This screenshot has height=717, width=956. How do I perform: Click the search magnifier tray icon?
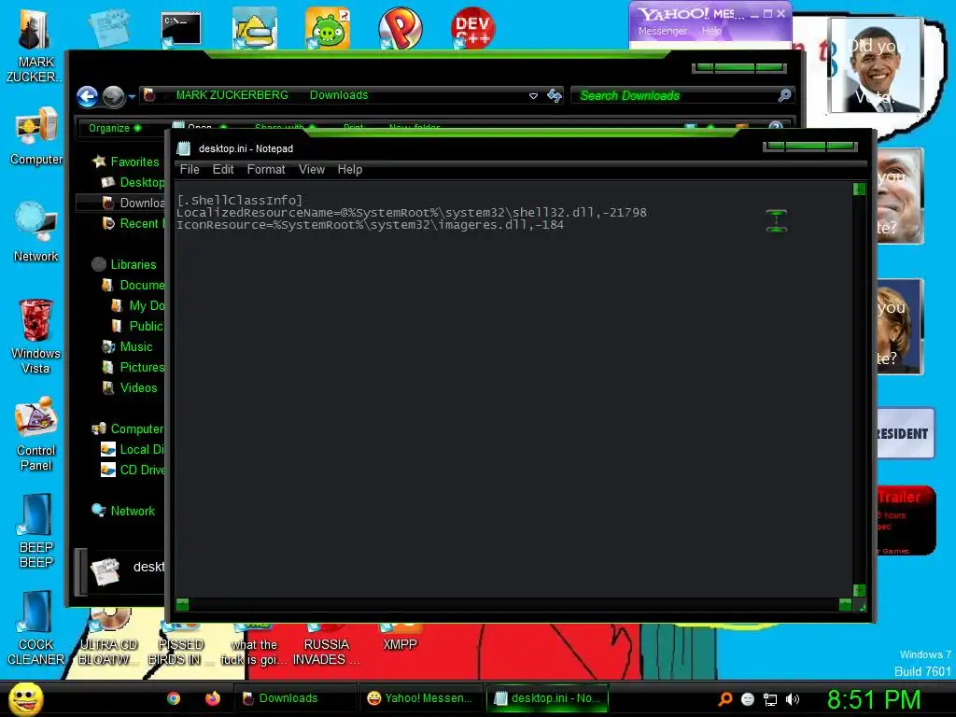724,699
